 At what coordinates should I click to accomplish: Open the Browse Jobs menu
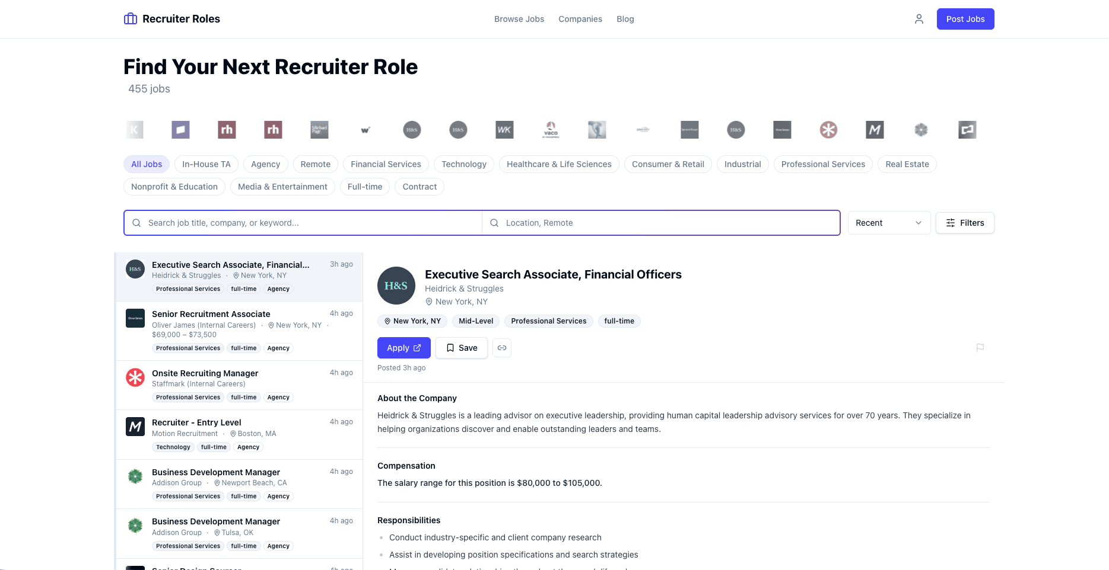pyautogui.click(x=519, y=18)
